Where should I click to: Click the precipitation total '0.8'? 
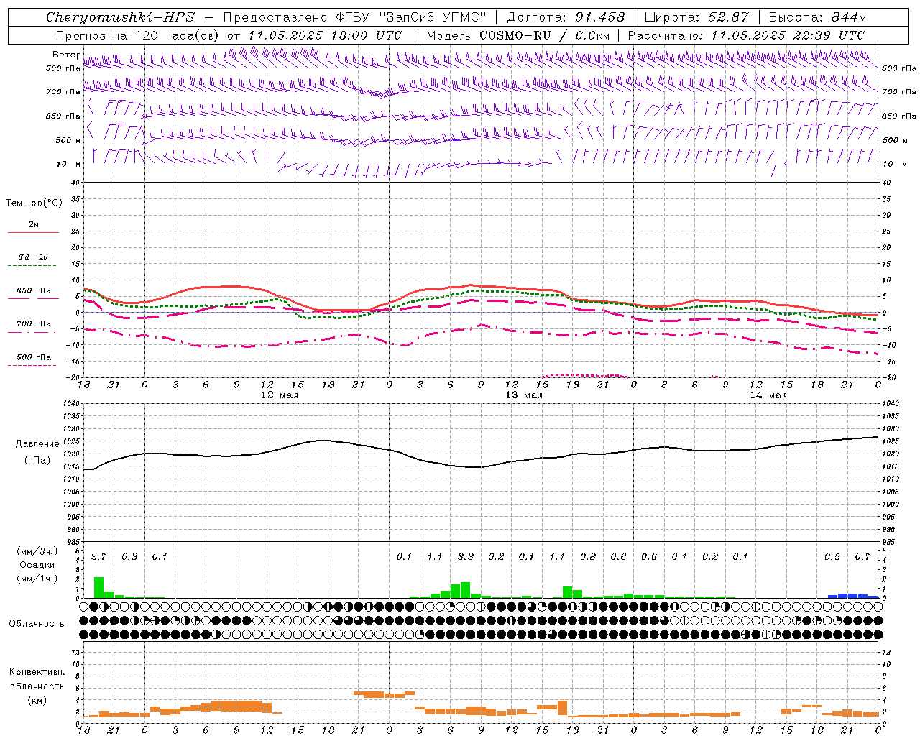pyautogui.click(x=588, y=557)
